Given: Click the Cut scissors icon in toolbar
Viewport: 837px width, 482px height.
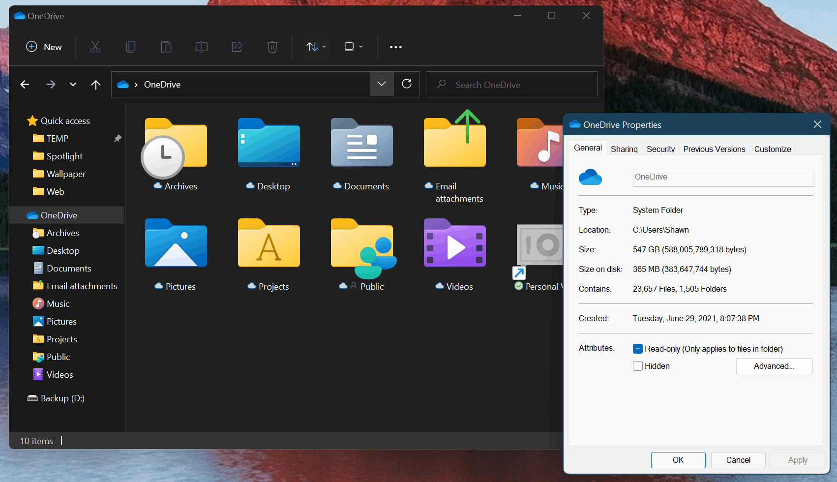Looking at the screenshot, I should click(95, 47).
